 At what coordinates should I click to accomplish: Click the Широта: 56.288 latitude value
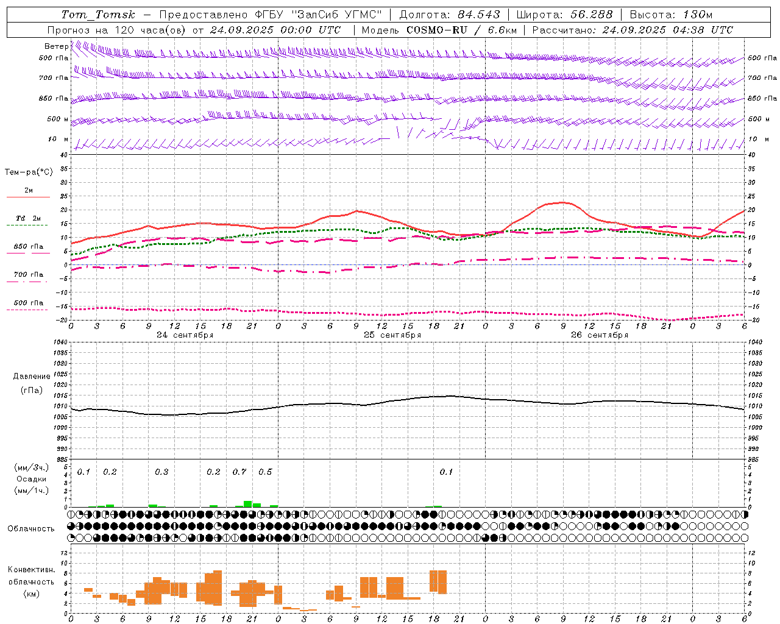565,15
